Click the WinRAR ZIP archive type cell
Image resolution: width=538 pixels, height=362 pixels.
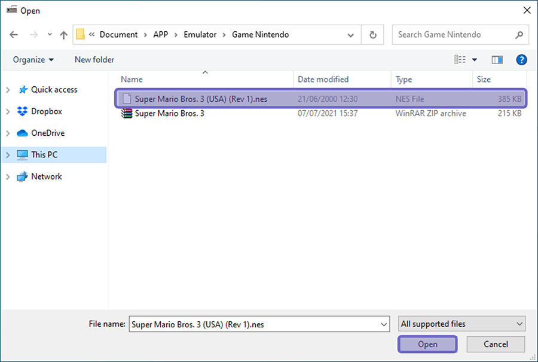[x=430, y=113]
